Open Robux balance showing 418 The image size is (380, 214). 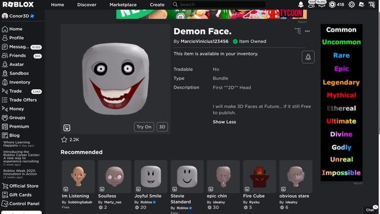click(337, 4)
